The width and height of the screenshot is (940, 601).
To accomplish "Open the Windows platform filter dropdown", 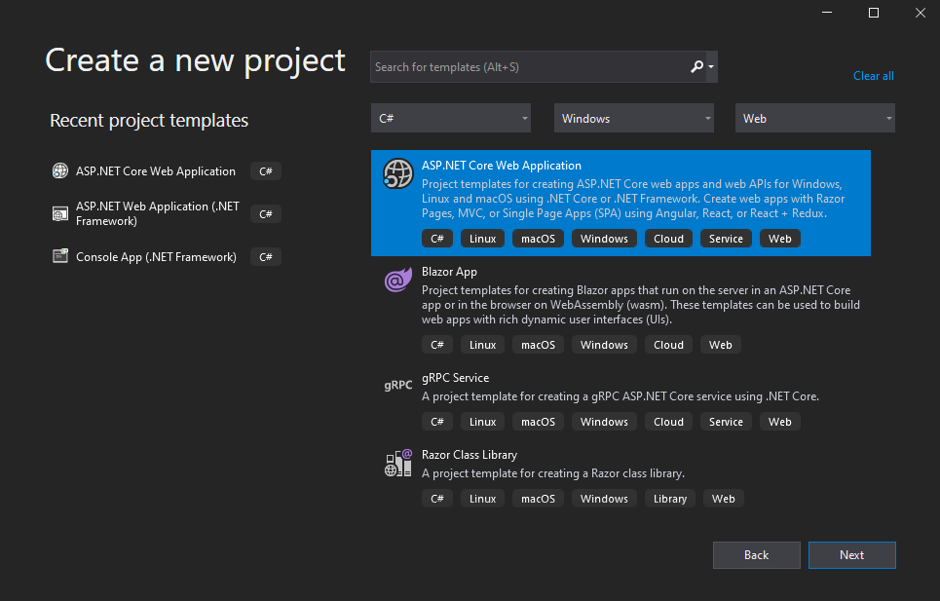I will (634, 118).
